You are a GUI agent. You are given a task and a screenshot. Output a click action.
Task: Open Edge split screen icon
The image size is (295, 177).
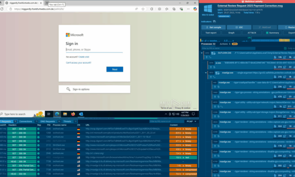159,9
